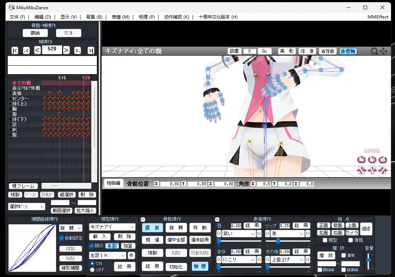
Task: Open the 背景 (B) menu
Action: click(x=94, y=17)
